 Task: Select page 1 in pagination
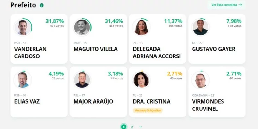click(124, 127)
